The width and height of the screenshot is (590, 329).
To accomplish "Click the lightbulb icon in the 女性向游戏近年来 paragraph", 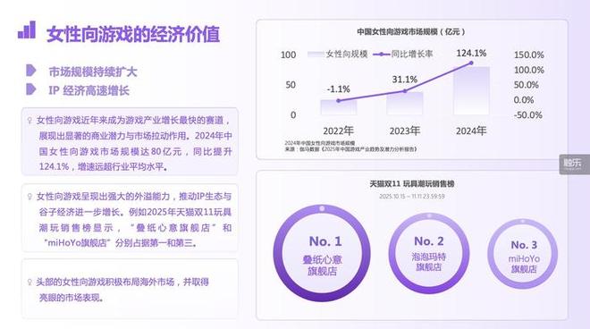I will click(x=29, y=121).
